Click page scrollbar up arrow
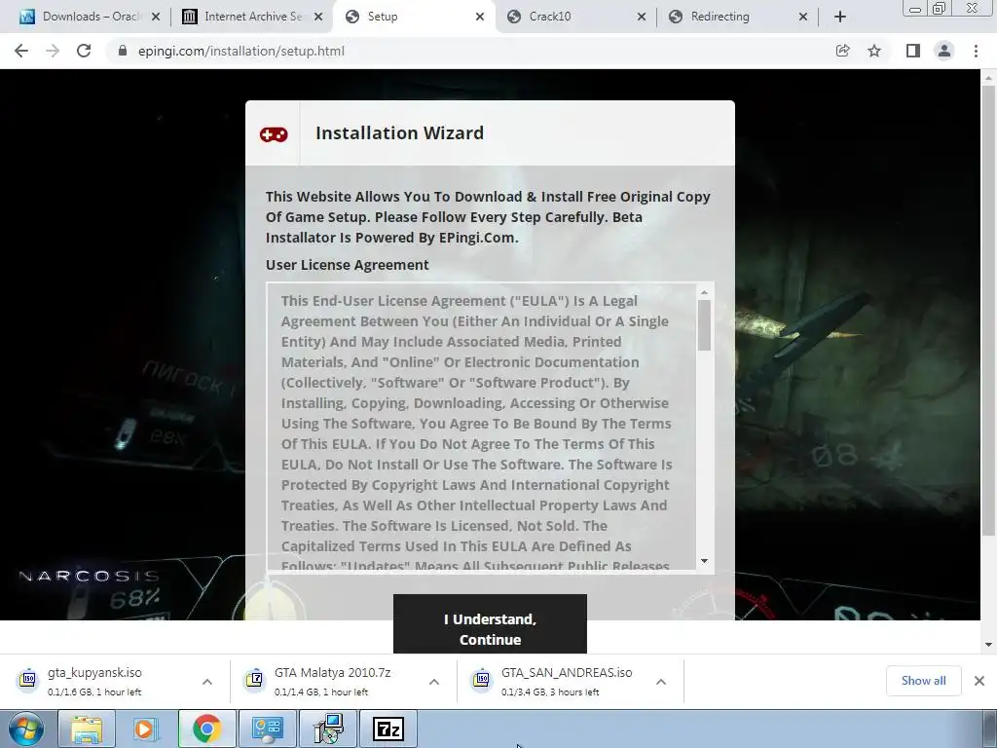997x748 pixels. point(988,78)
